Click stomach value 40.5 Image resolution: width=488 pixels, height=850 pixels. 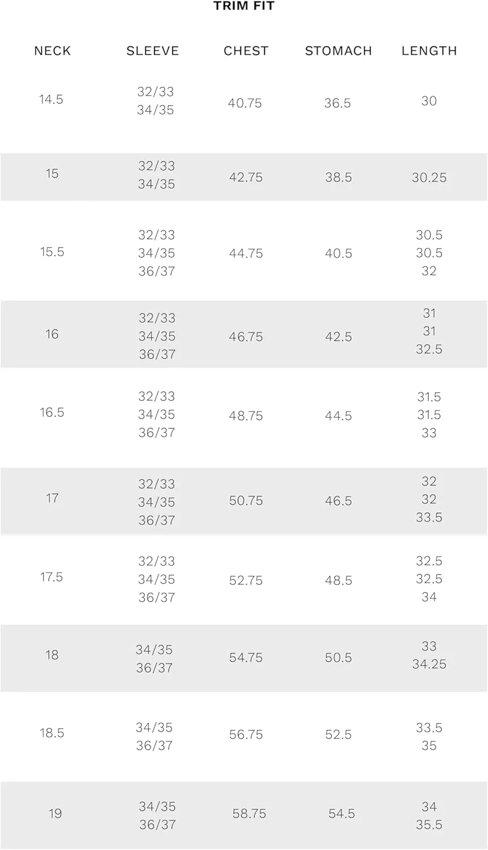pyautogui.click(x=339, y=253)
